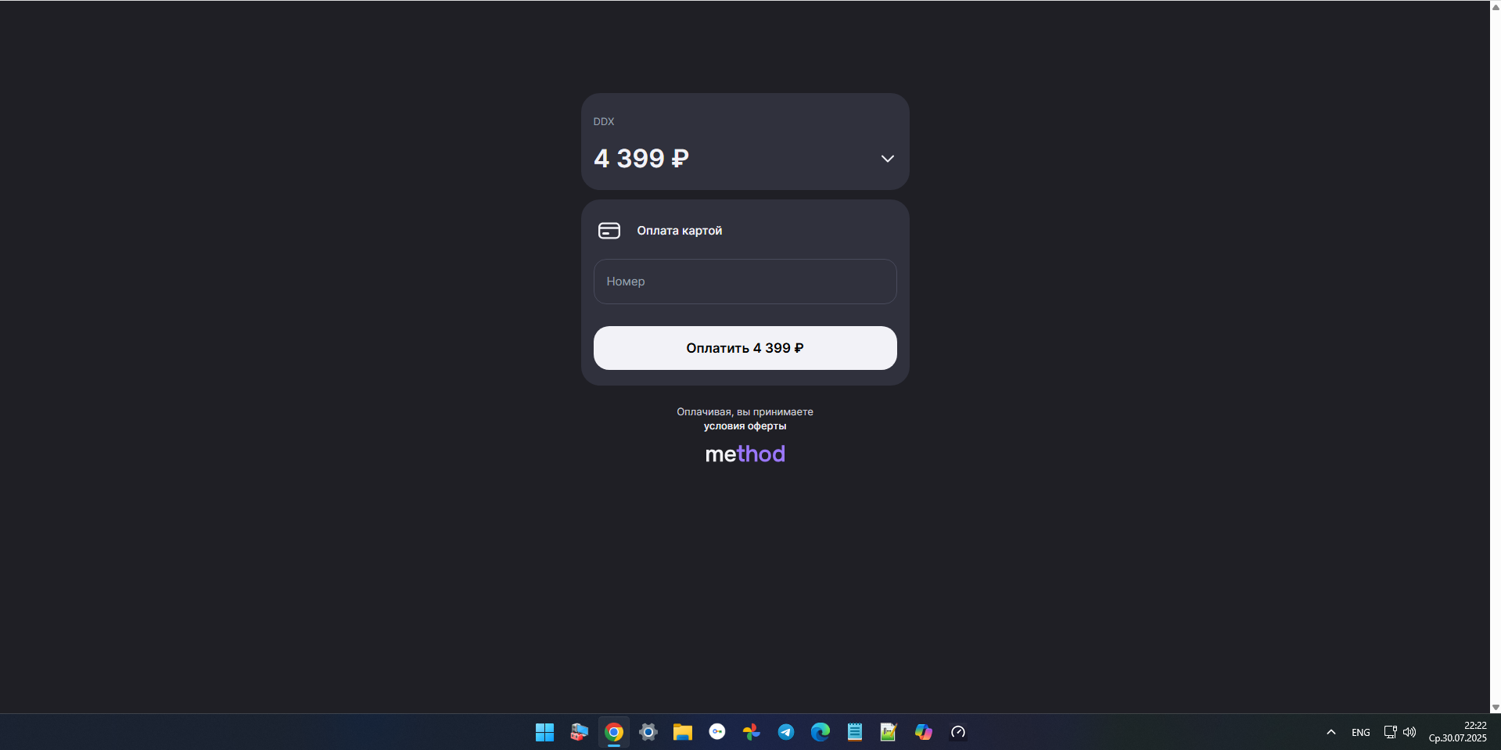Open the Settings gear in taskbar

click(648, 732)
